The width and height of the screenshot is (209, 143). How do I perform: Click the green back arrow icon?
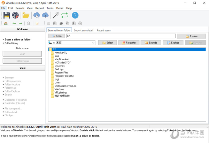coord(14,24)
